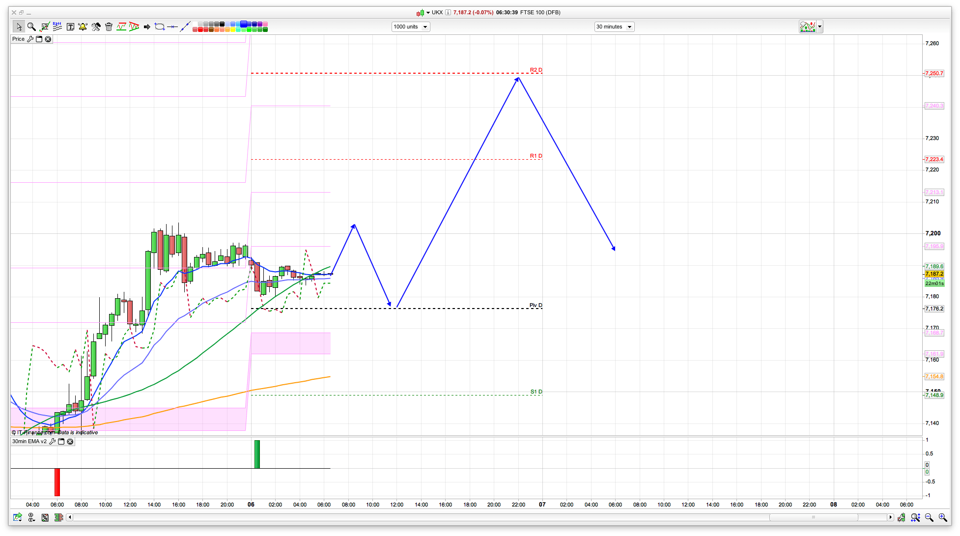Close the Price panel with X
The image size is (960, 536).
click(x=48, y=39)
